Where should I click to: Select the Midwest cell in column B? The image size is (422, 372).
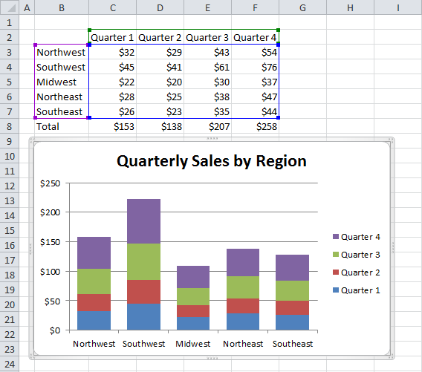pyautogui.click(x=62, y=82)
